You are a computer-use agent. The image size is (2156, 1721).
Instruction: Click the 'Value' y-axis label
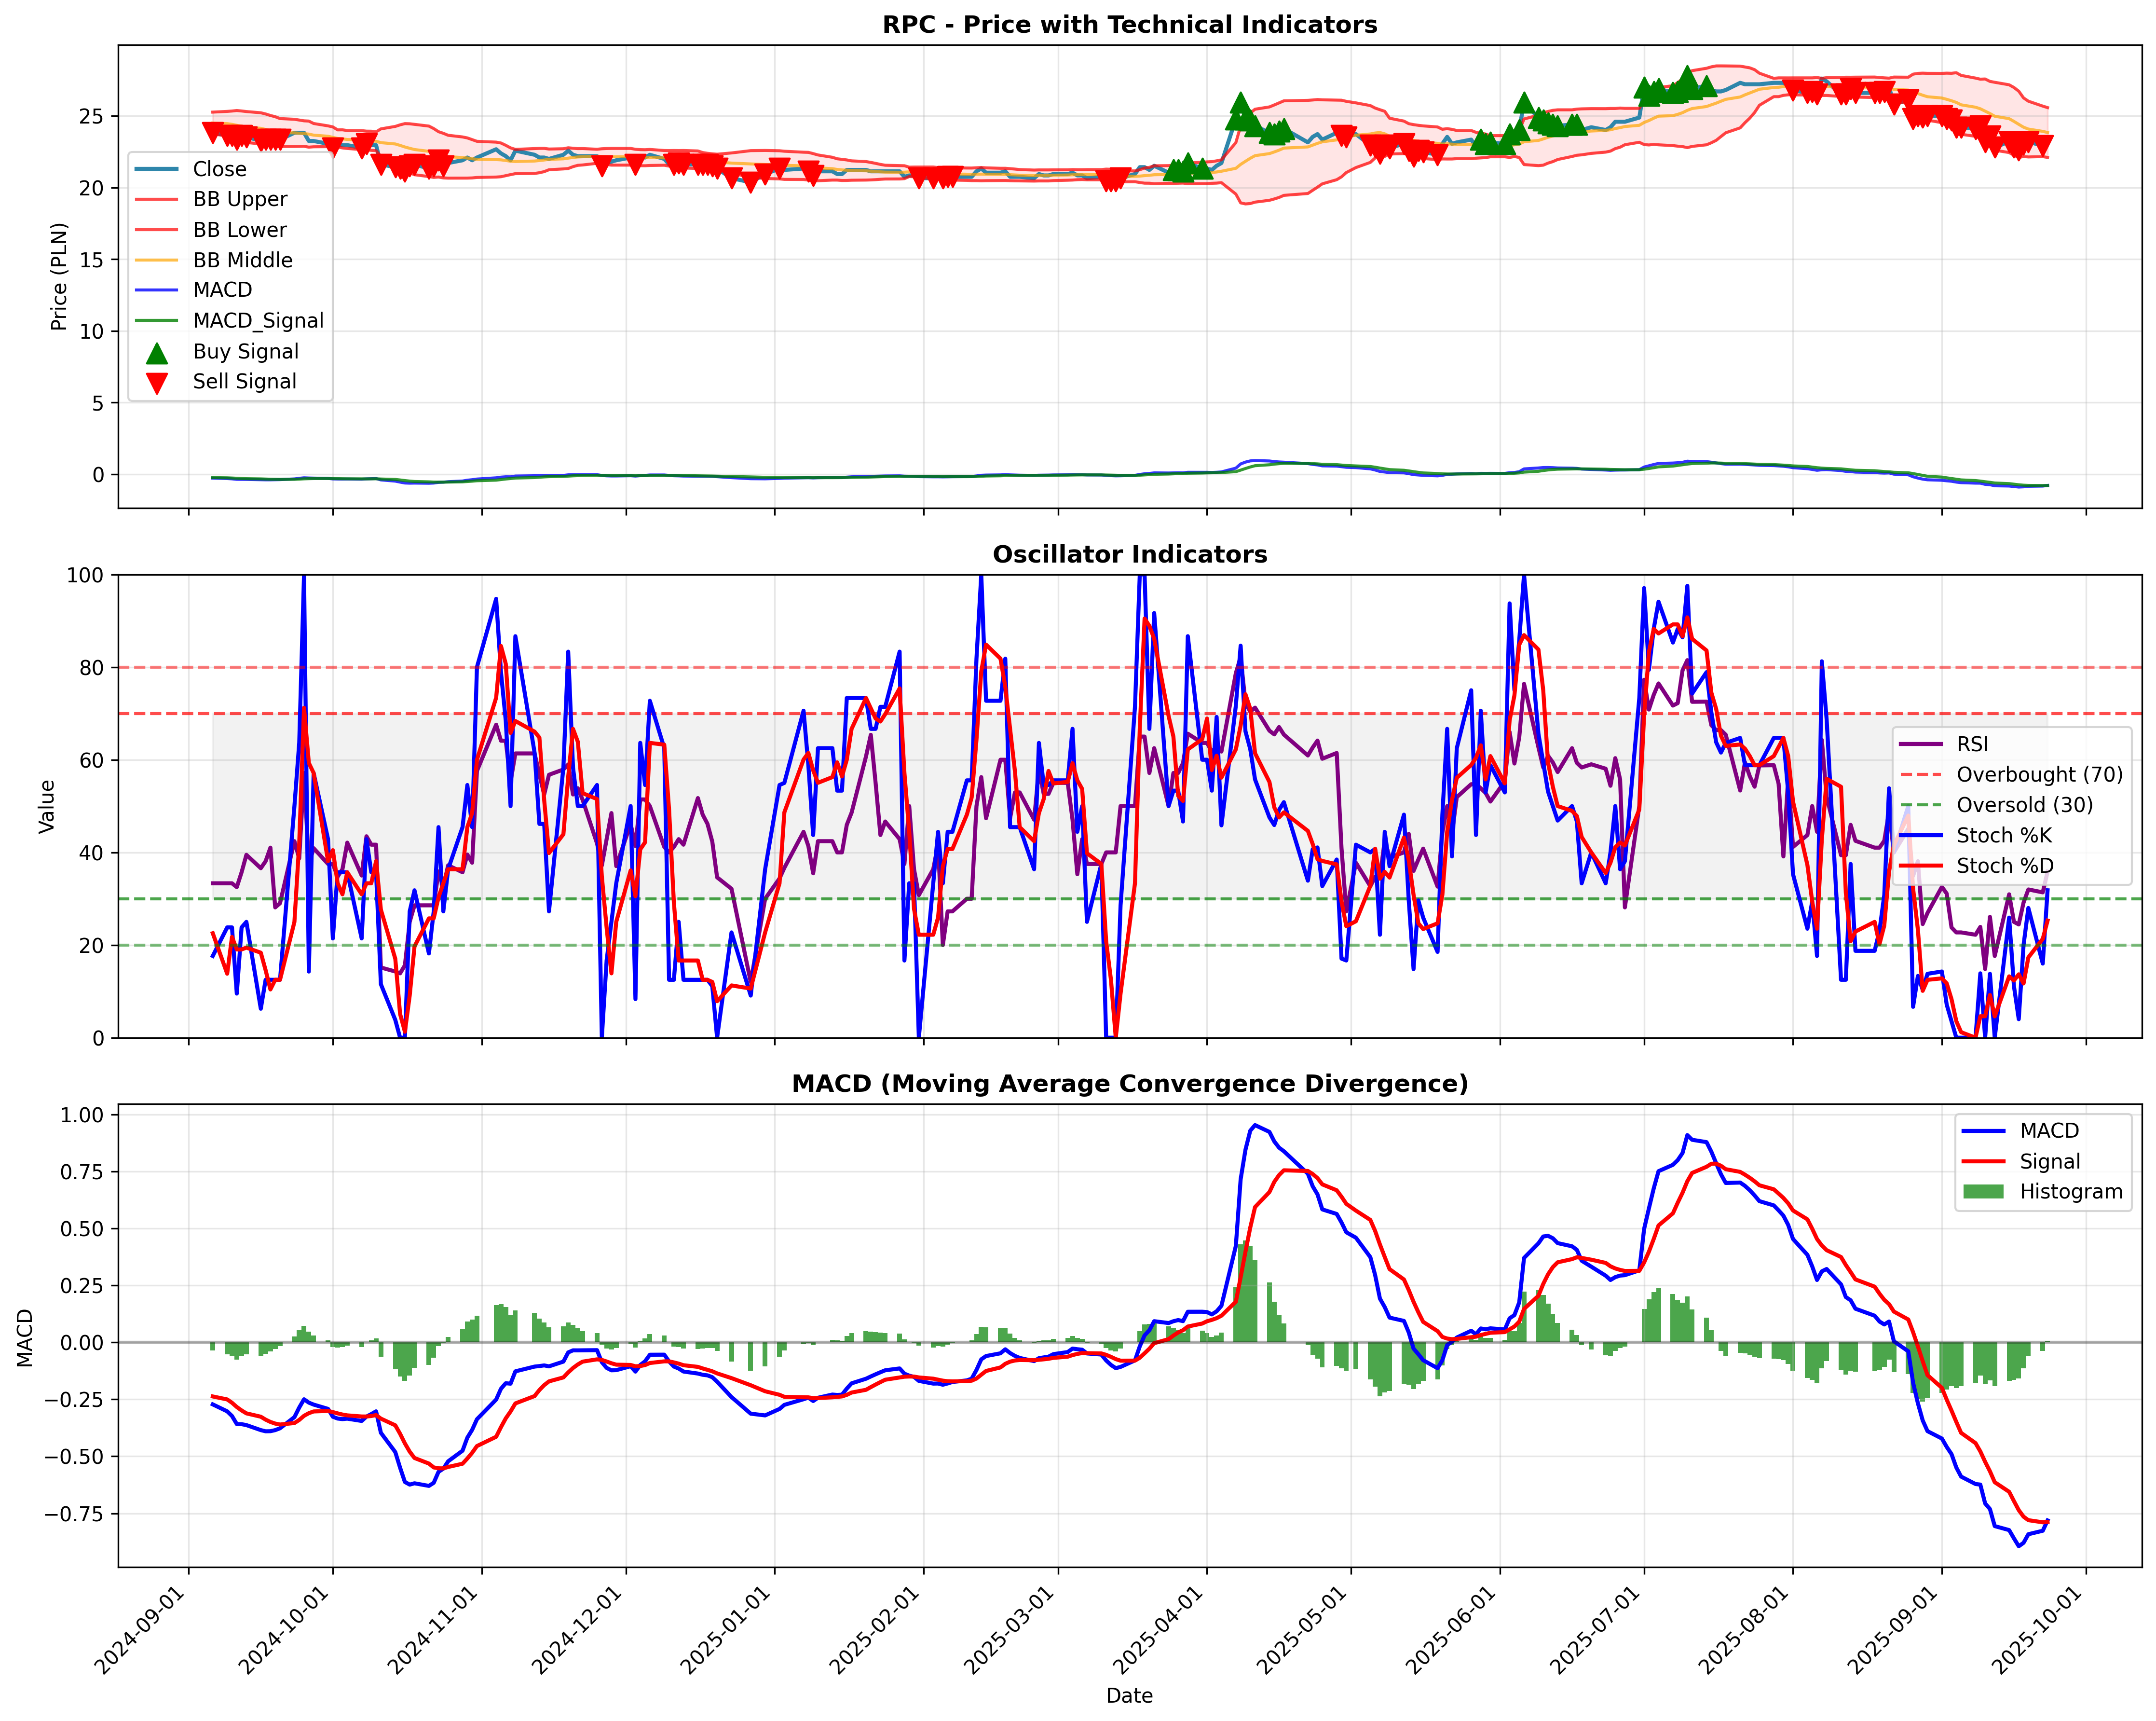pos(47,807)
